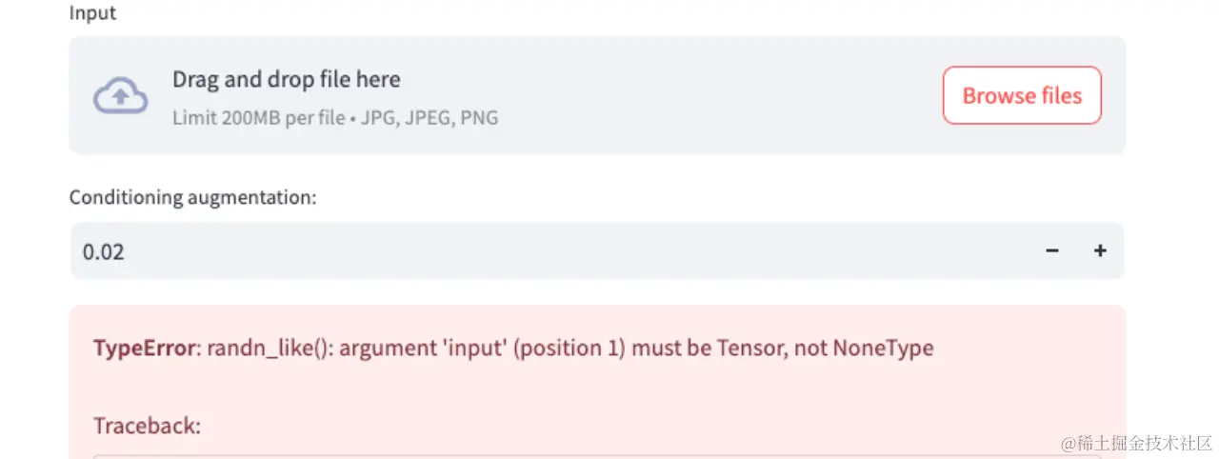Click the "Traceback:" heading
The width and height of the screenshot is (1219, 459).
point(147,426)
